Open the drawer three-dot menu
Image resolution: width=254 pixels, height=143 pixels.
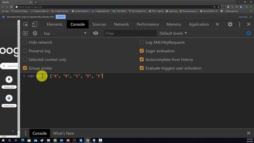point(25,133)
